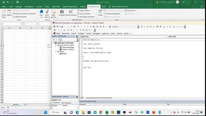Open WhatsApp from the taskbar
Screen dimensions: 206x116
[142, 112]
